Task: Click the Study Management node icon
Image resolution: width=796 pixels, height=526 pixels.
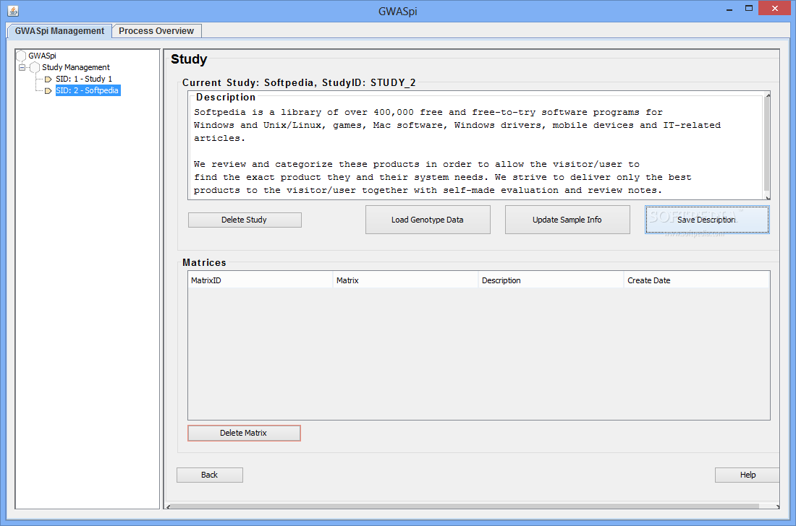Action: 35,67
